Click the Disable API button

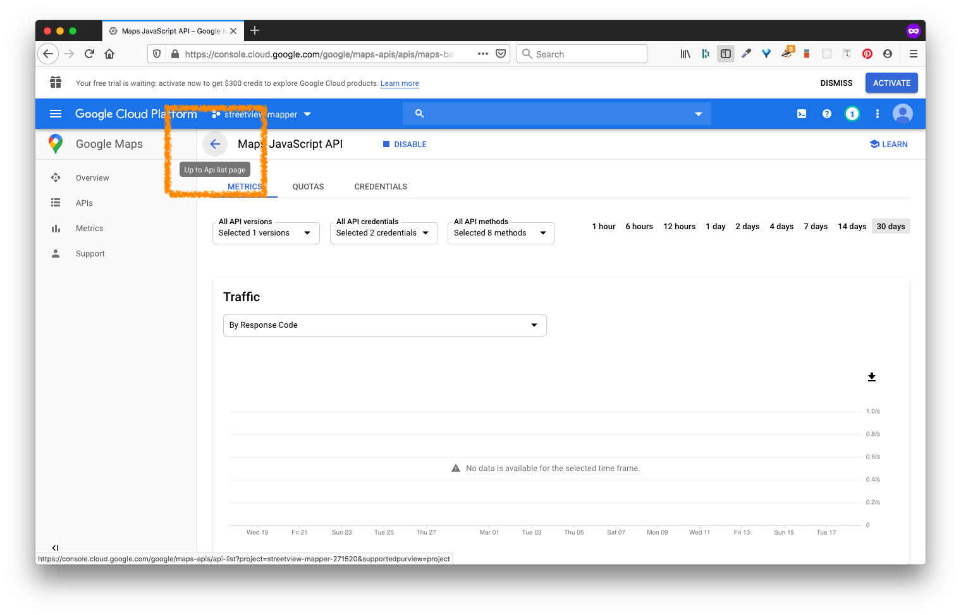[x=405, y=145]
